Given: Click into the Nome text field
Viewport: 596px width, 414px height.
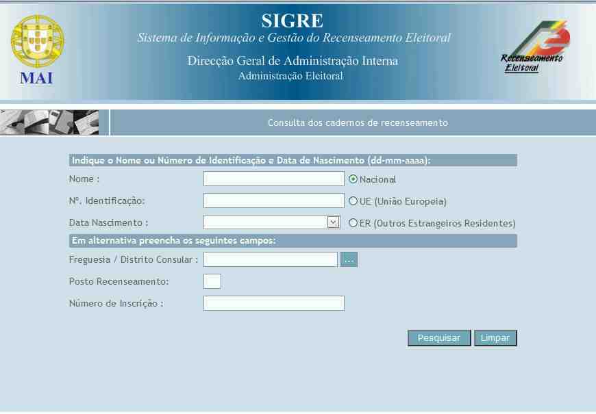Looking at the screenshot, I should pos(273,179).
